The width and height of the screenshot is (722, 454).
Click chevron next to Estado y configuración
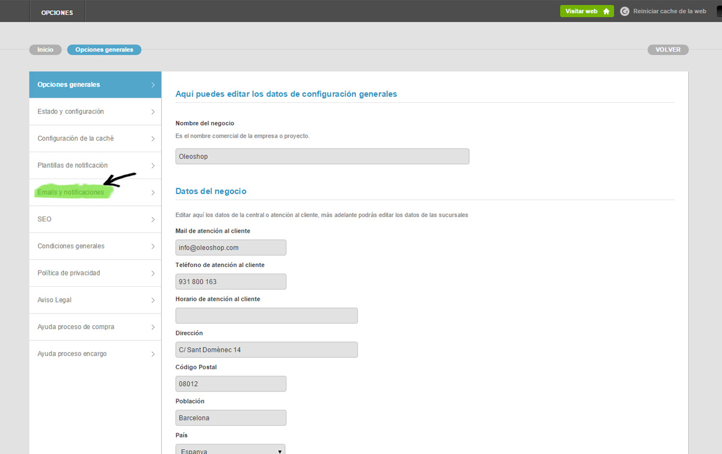tap(153, 112)
